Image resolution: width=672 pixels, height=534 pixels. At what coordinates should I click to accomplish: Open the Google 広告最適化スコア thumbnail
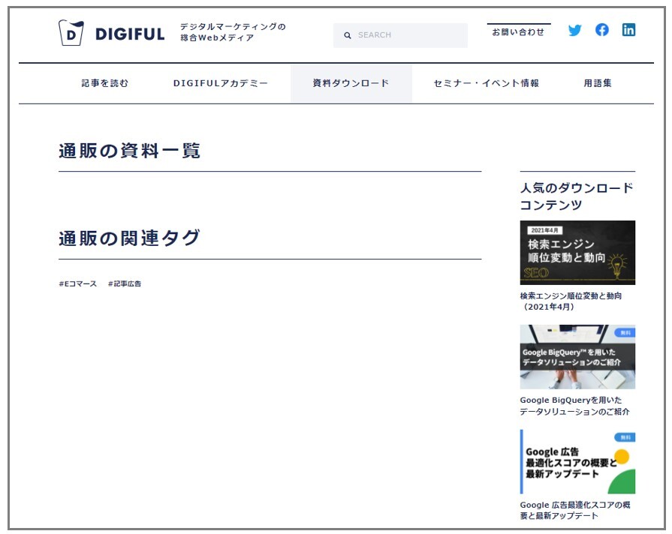(577, 461)
